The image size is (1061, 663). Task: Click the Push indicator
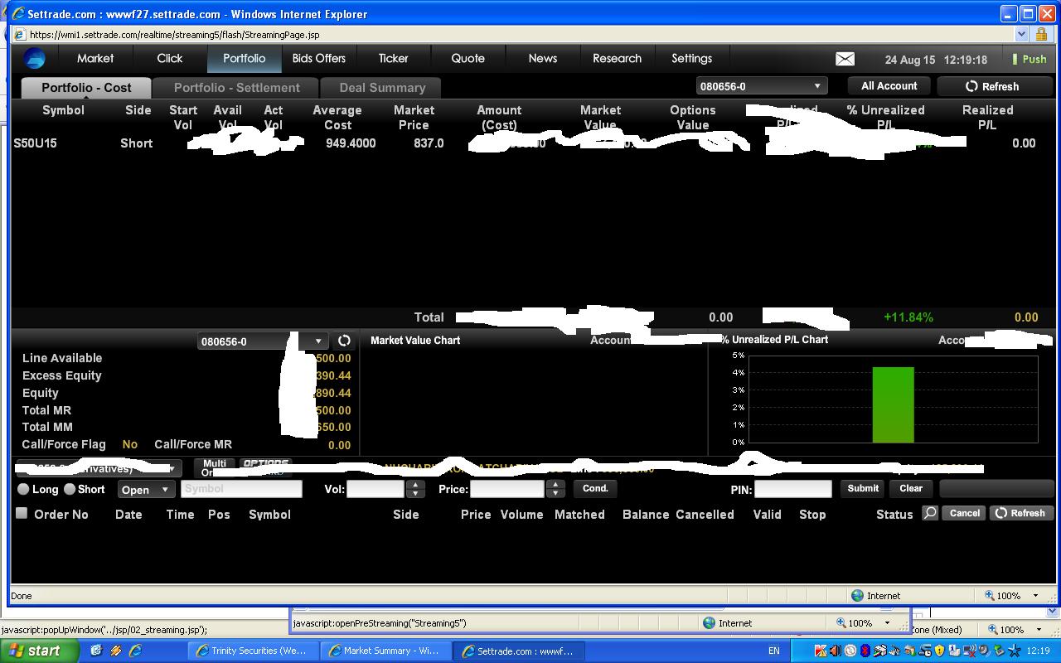click(1030, 59)
